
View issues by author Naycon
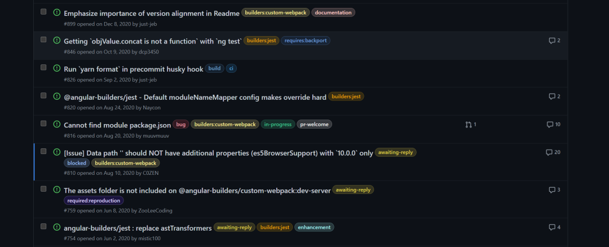[152, 108]
